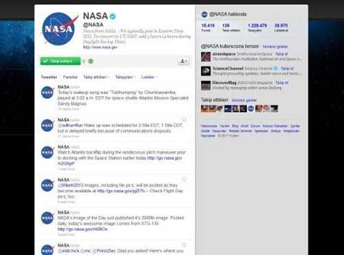Click NASA avatar on the @MikeH2013 images tweet

[x=47, y=185]
